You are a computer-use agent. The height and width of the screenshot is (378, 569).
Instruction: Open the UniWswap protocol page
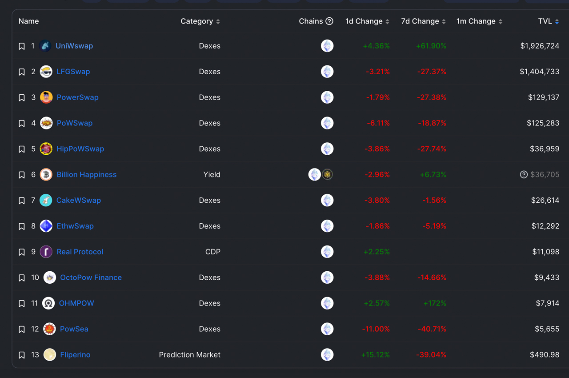[x=74, y=46]
